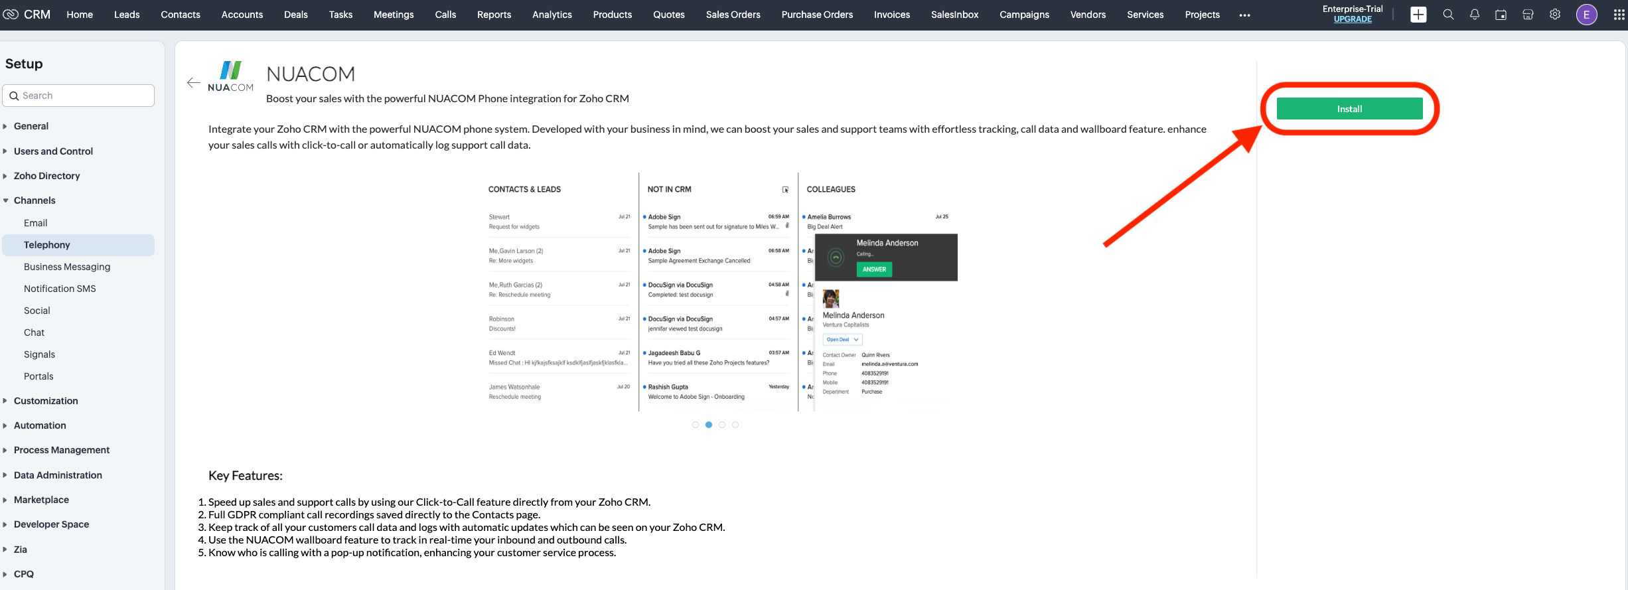Image resolution: width=1628 pixels, height=590 pixels.
Task: Go to the Contacts tab
Action: [181, 15]
